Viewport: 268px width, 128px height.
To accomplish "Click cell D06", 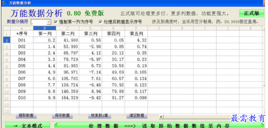I will (22, 72).
